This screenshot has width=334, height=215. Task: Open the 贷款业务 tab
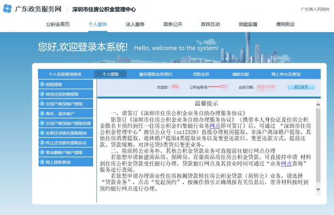(201, 74)
